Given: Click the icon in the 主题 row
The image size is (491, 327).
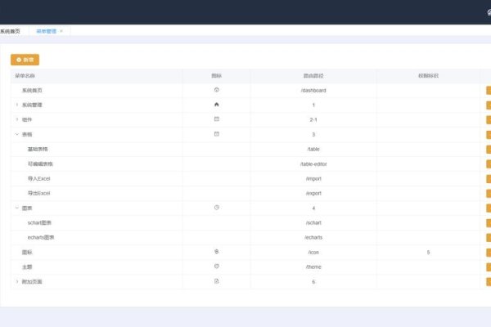Looking at the screenshot, I should (x=217, y=267).
